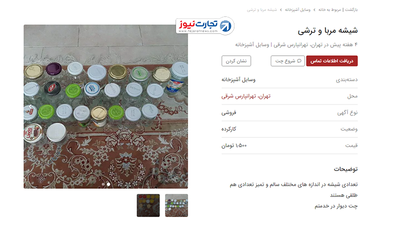Click the red contact information button
Viewport: 399px width, 228px height.
(x=332, y=61)
